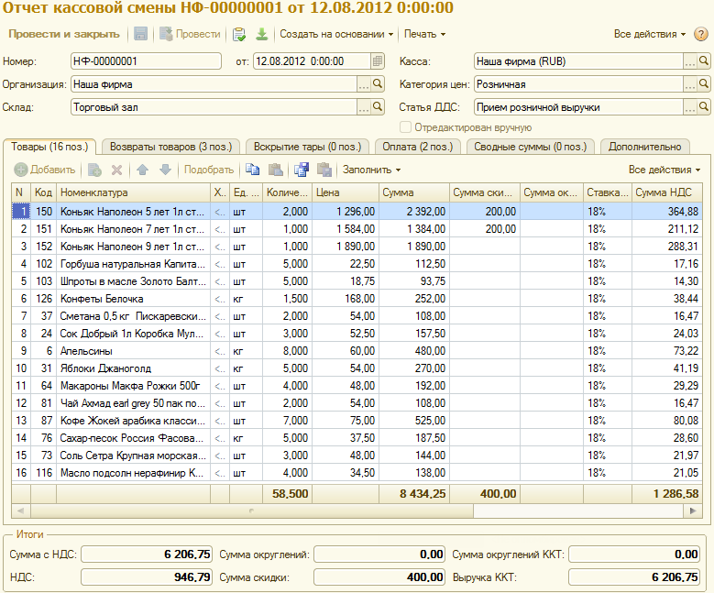Image resolution: width=714 pixels, height=593 pixels.
Task: Open the document posting report clipboard icon
Action: pyautogui.click(x=238, y=34)
